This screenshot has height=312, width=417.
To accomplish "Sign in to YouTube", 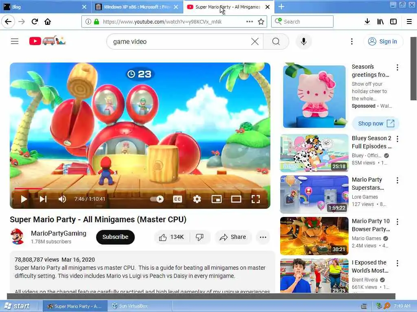I will tap(383, 41).
